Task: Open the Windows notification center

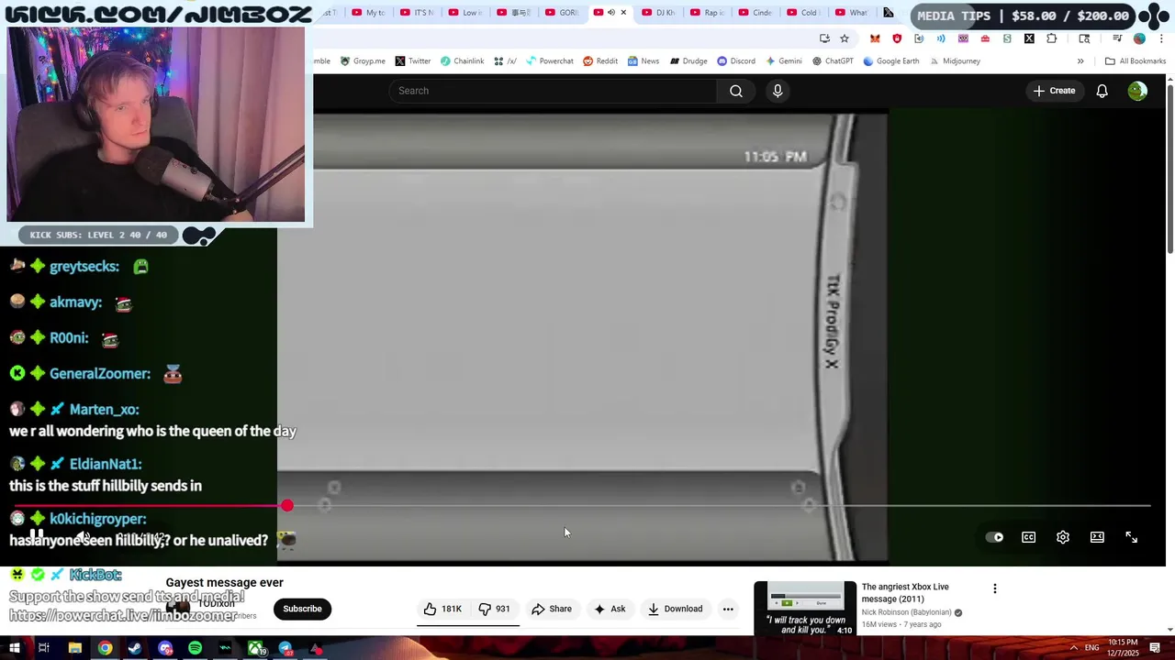Action: (1156, 648)
